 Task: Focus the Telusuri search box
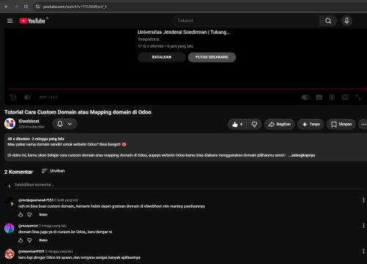247,21
